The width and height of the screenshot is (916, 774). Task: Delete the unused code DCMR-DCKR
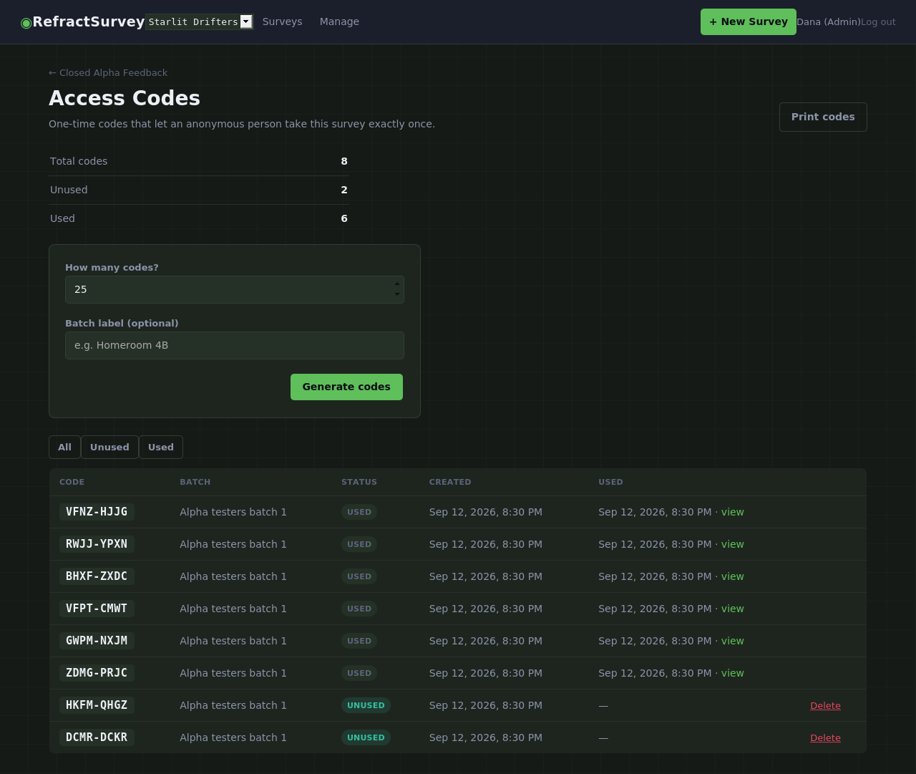point(825,737)
